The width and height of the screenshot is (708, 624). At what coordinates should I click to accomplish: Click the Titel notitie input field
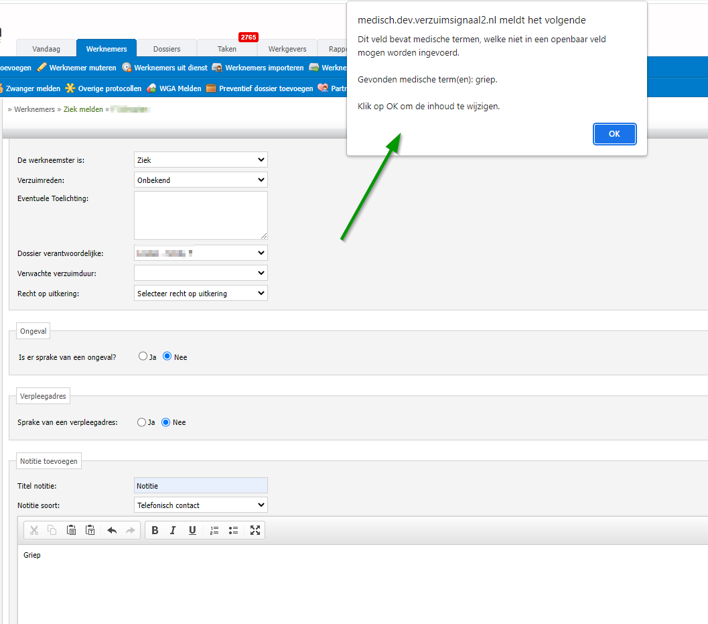(200, 486)
